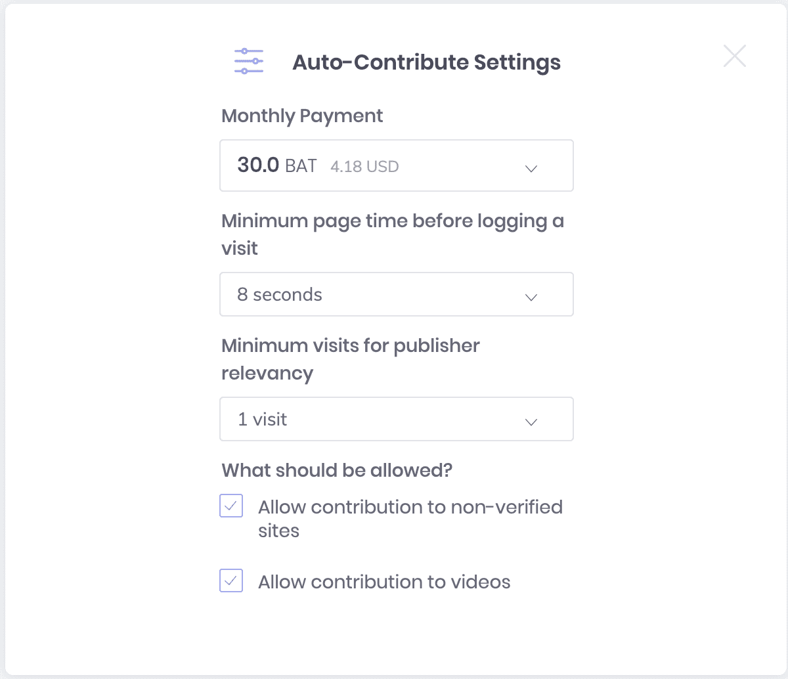Click the Allow contribution to non-verified sites label

[x=410, y=519]
